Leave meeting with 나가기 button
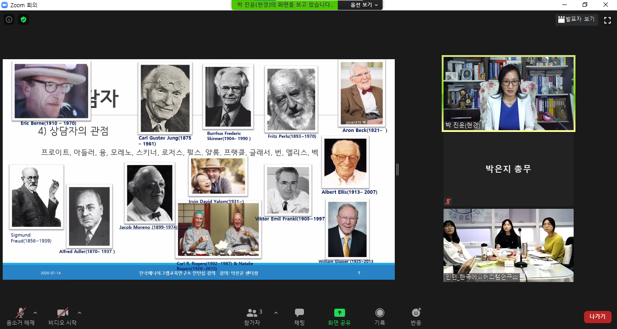The width and height of the screenshot is (617, 329). pyautogui.click(x=598, y=317)
